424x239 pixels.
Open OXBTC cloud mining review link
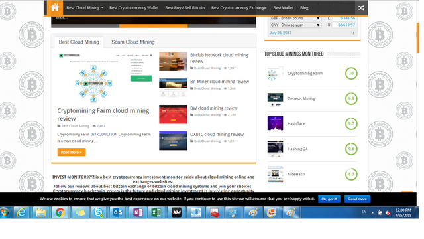click(x=217, y=134)
